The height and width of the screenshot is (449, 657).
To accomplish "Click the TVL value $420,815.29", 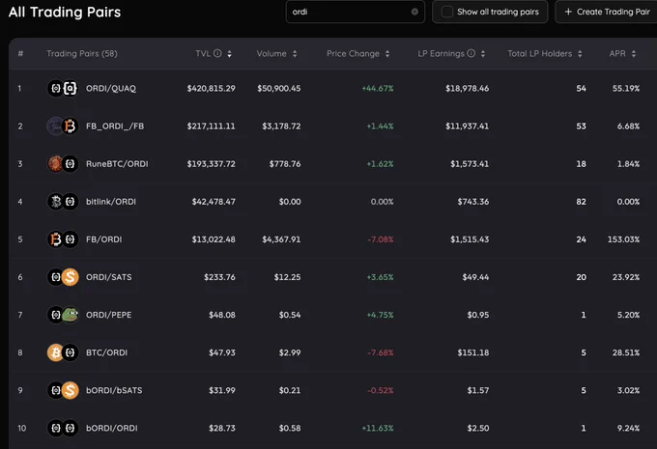I will (x=212, y=89).
